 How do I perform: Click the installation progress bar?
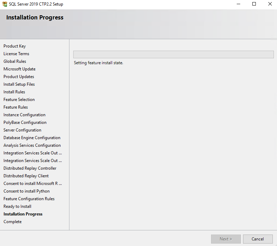tap(174, 54)
